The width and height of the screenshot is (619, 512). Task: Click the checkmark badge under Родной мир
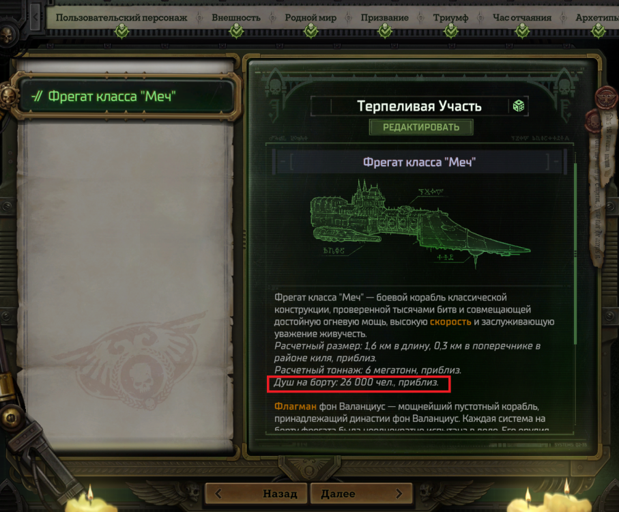(x=311, y=31)
